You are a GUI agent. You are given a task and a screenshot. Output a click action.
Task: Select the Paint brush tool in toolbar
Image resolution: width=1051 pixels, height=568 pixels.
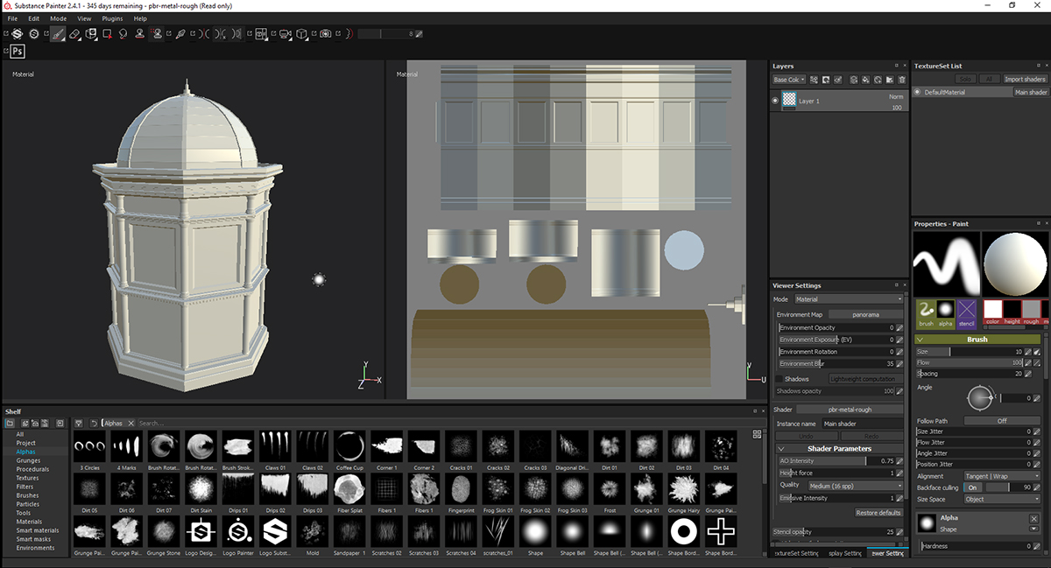(x=58, y=33)
